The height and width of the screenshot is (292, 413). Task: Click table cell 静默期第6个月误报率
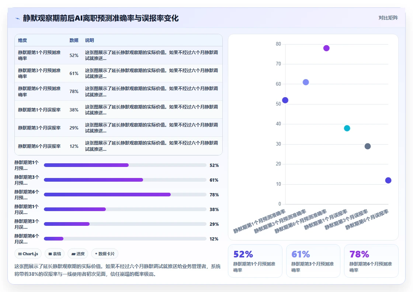39,146
